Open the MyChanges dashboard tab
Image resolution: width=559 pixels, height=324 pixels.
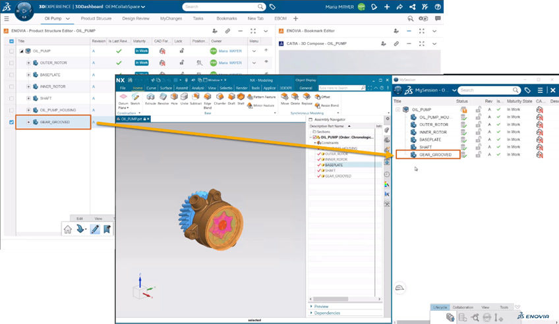[x=171, y=18]
